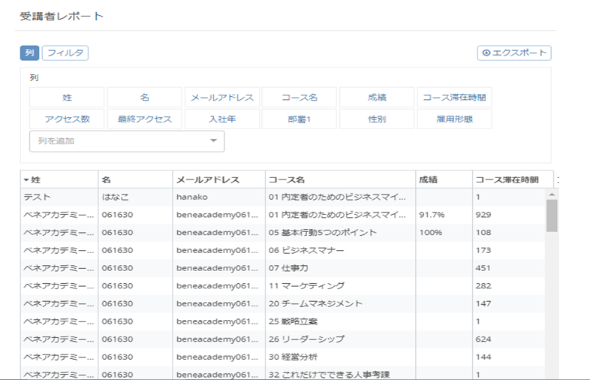This screenshot has height=380, width=590.
Task: Switch to the フィルタ tab
Action: [x=65, y=53]
